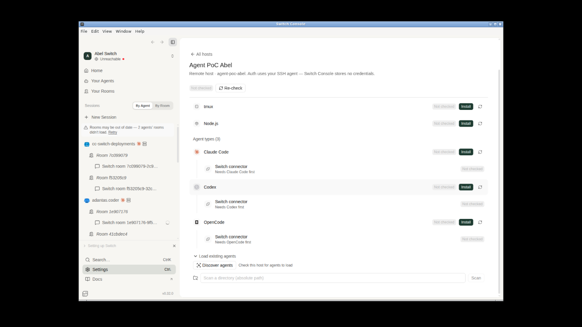The height and width of the screenshot is (327, 582).
Task: Click the Re-check button
Action: pyautogui.click(x=231, y=88)
